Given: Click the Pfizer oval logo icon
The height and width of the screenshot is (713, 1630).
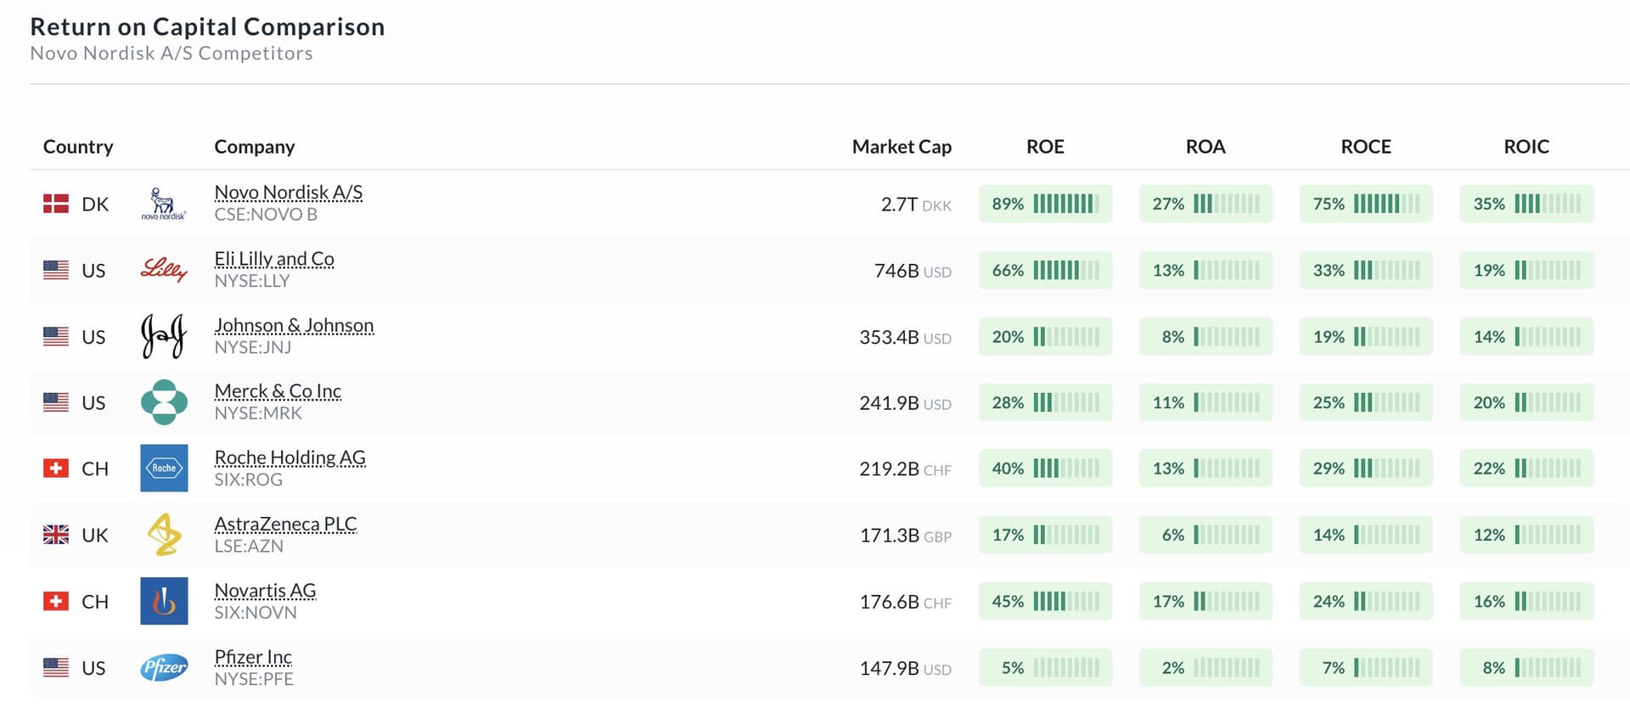Looking at the screenshot, I should (164, 668).
